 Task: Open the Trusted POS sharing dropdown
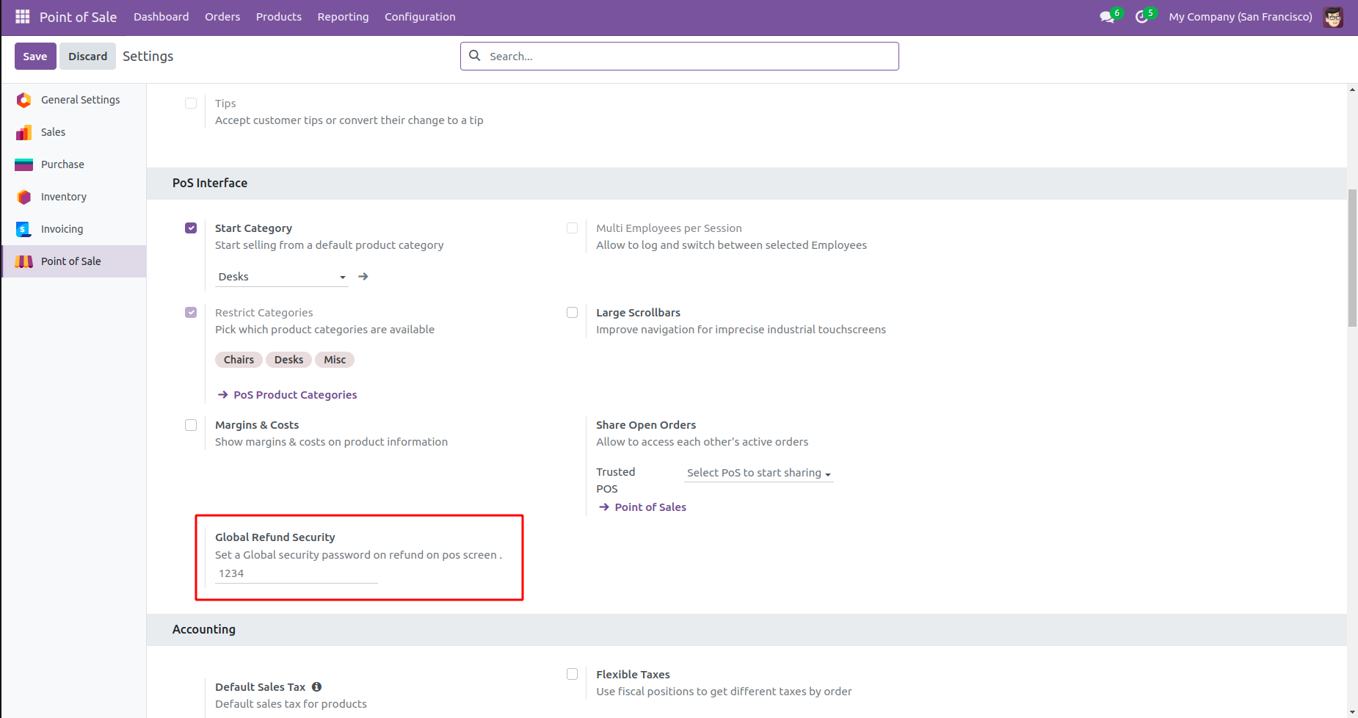click(x=758, y=473)
